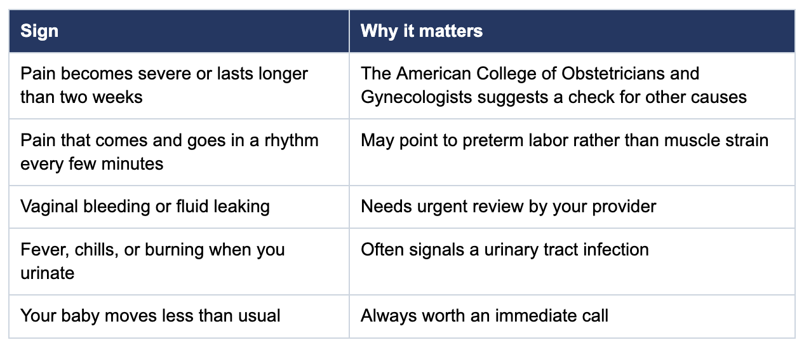The height and width of the screenshot is (347, 804).
Task: Select 'Vaginal bleeding or fluid leaking' cell
Action: pyautogui.click(x=179, y=207)
